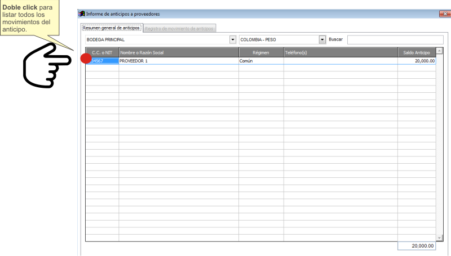451x256 pixels.
Task: Close the Informe de anticipos window
Action: (x=445, y=14)
